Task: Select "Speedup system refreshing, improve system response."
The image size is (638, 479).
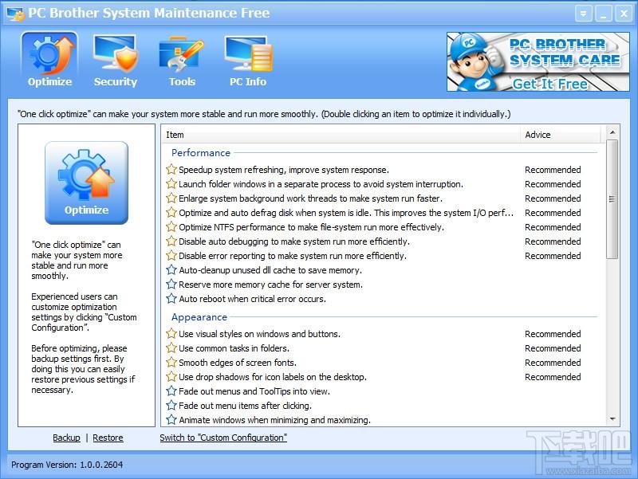Action: point(284,170)
